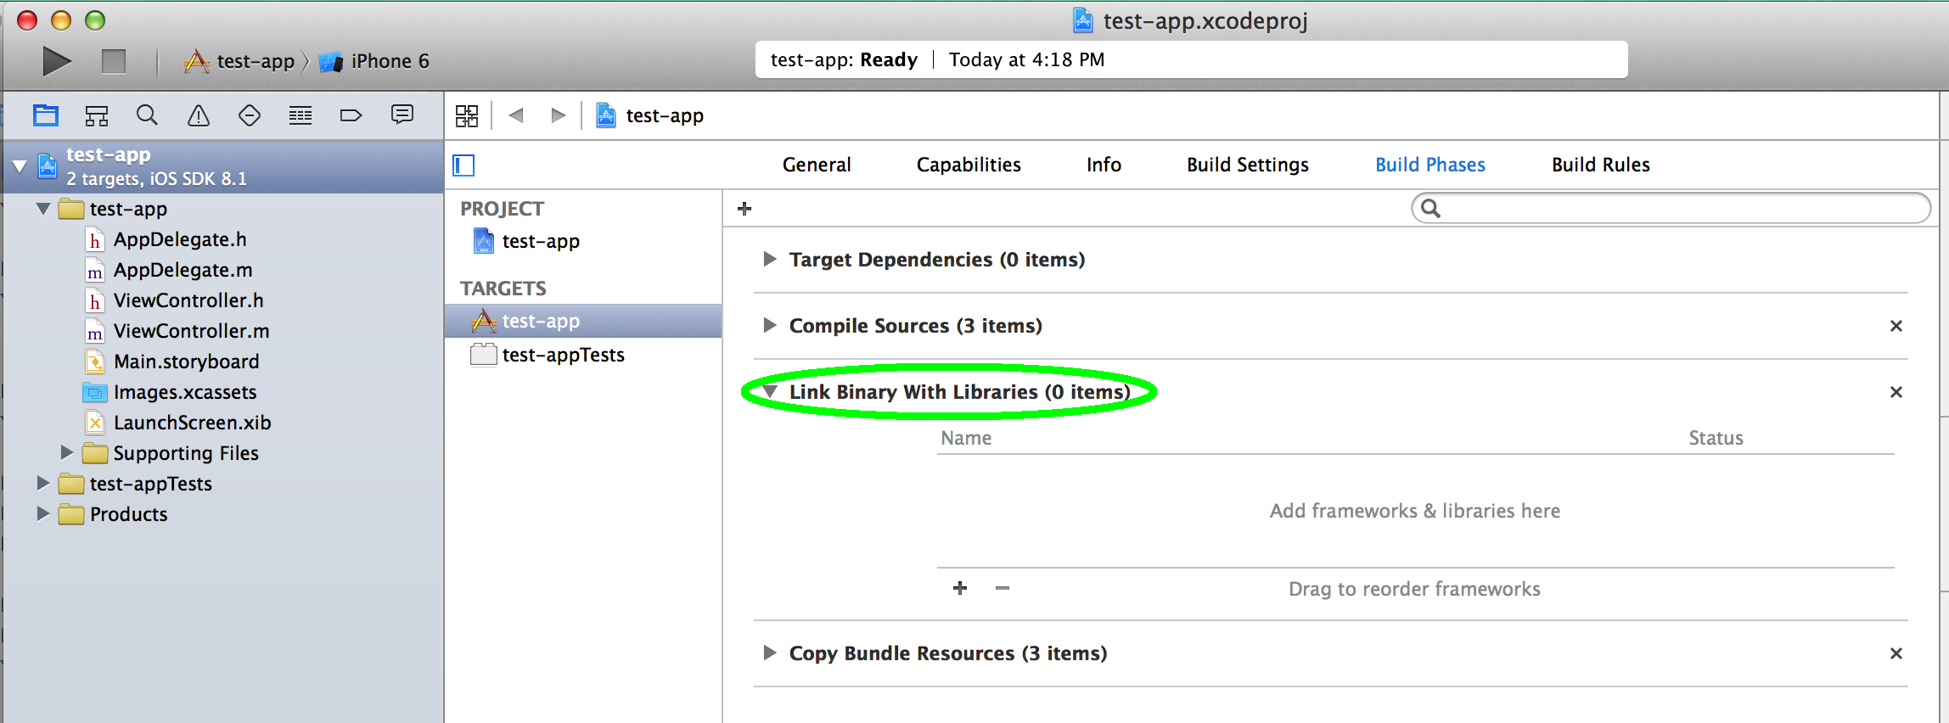Go forward in editor history

click(x=558, y=115)
